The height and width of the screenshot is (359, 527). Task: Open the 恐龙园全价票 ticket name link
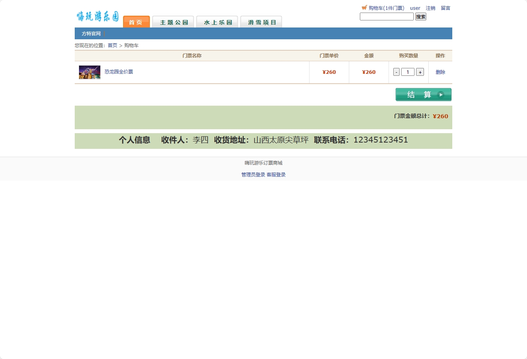119,72
